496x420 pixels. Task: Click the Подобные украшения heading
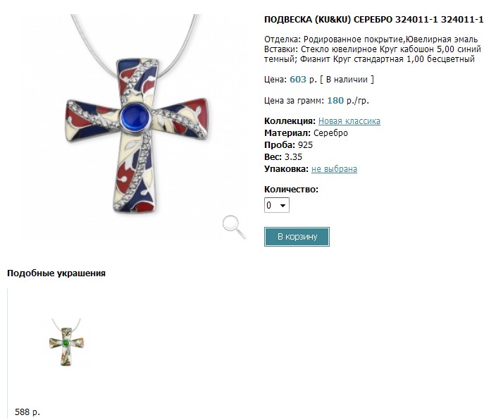(x=56, y=273)
